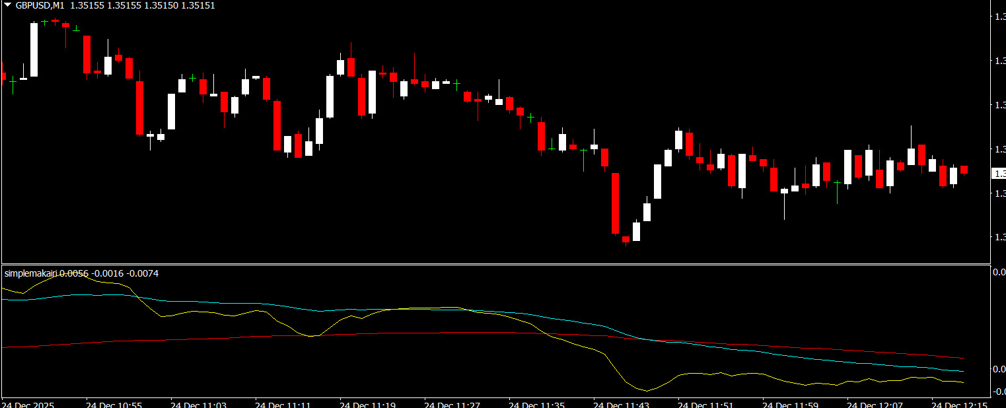Click the 24 Dec 2025 date label
The image size is (1006, 408).
[28, 403]
